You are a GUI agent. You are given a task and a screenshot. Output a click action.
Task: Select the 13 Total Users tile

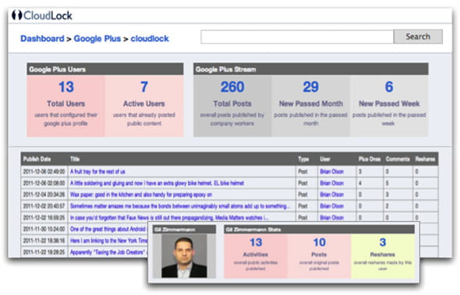65,106
